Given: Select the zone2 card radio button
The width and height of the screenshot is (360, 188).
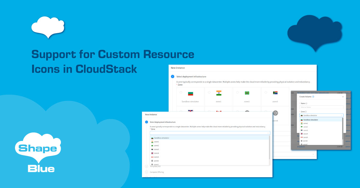Looking at the screenshot, I should (238, 93).
